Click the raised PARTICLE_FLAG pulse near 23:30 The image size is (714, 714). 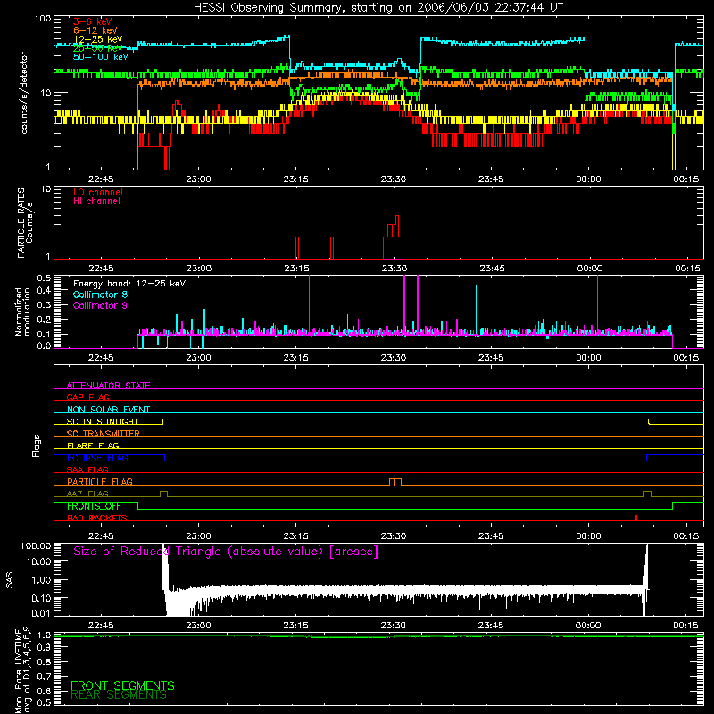point(395,482)
